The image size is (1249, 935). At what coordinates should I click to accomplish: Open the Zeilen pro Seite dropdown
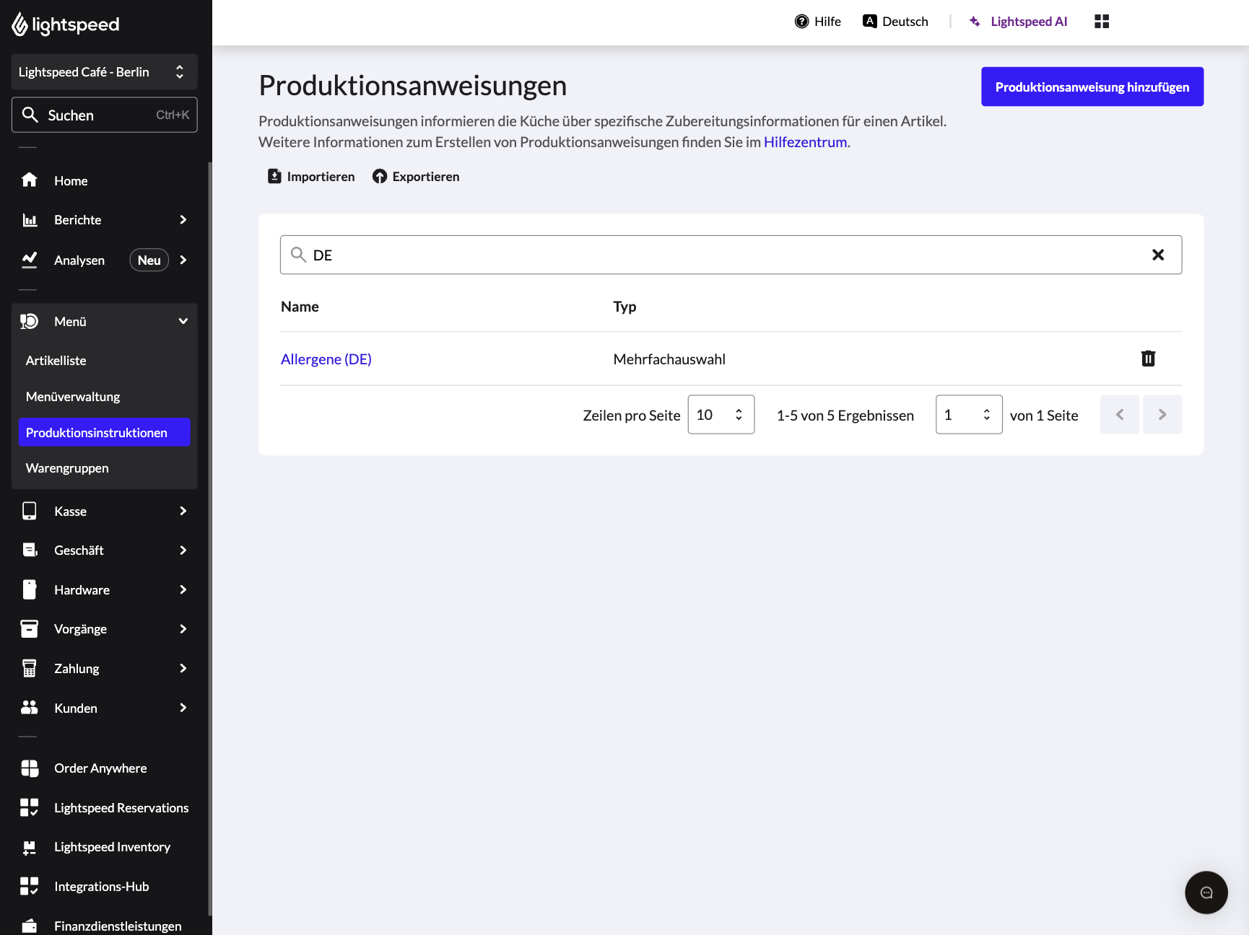click(x=721, y=414)
